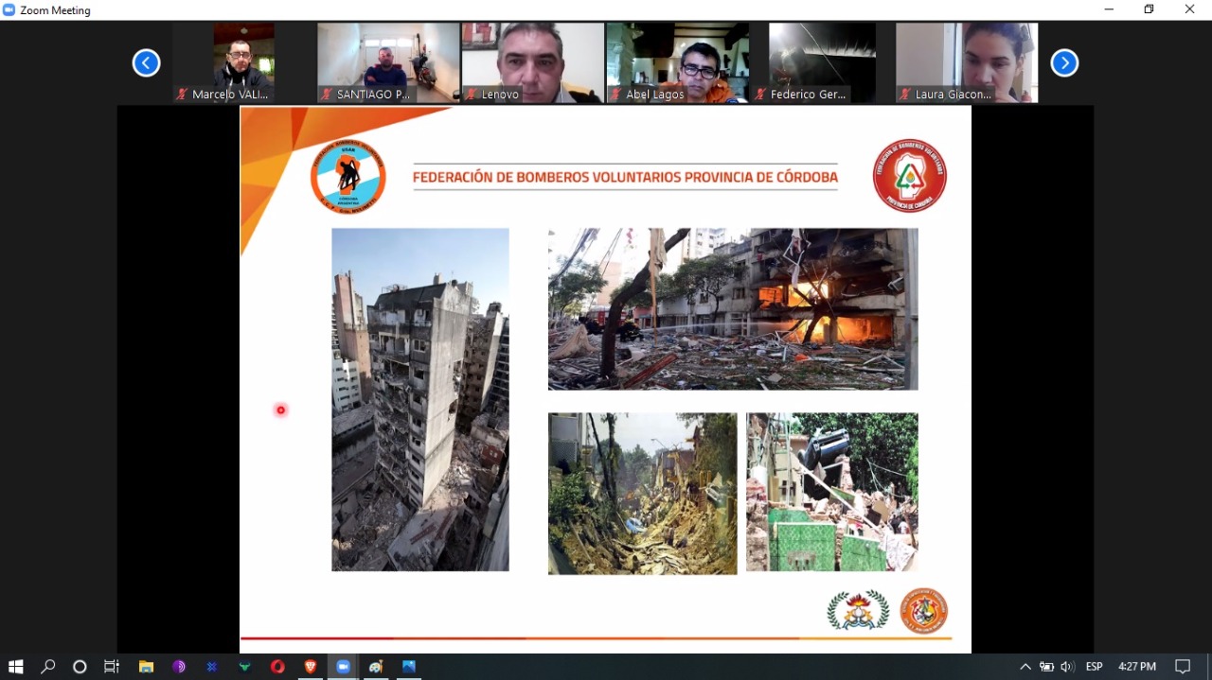The width and height of the screenshot is (1212, 680).
Task: Show hidden system tray icons
Action: tap(1025, 667)
